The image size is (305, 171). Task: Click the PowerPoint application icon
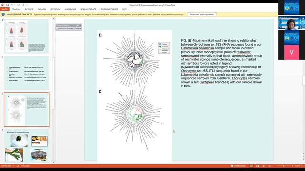(3, 5)
